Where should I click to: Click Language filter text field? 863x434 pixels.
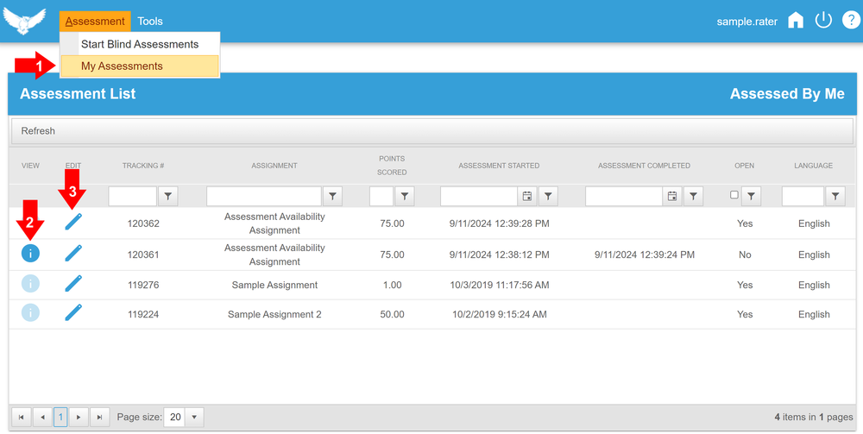803,197
